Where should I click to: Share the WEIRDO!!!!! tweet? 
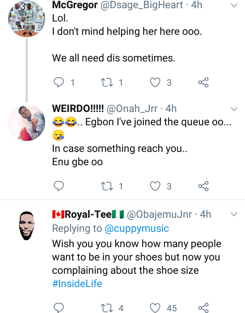point(203,186)
